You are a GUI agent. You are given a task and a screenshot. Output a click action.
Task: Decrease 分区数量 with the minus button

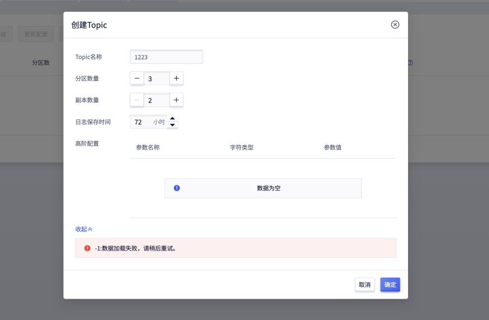click(137, 78)
